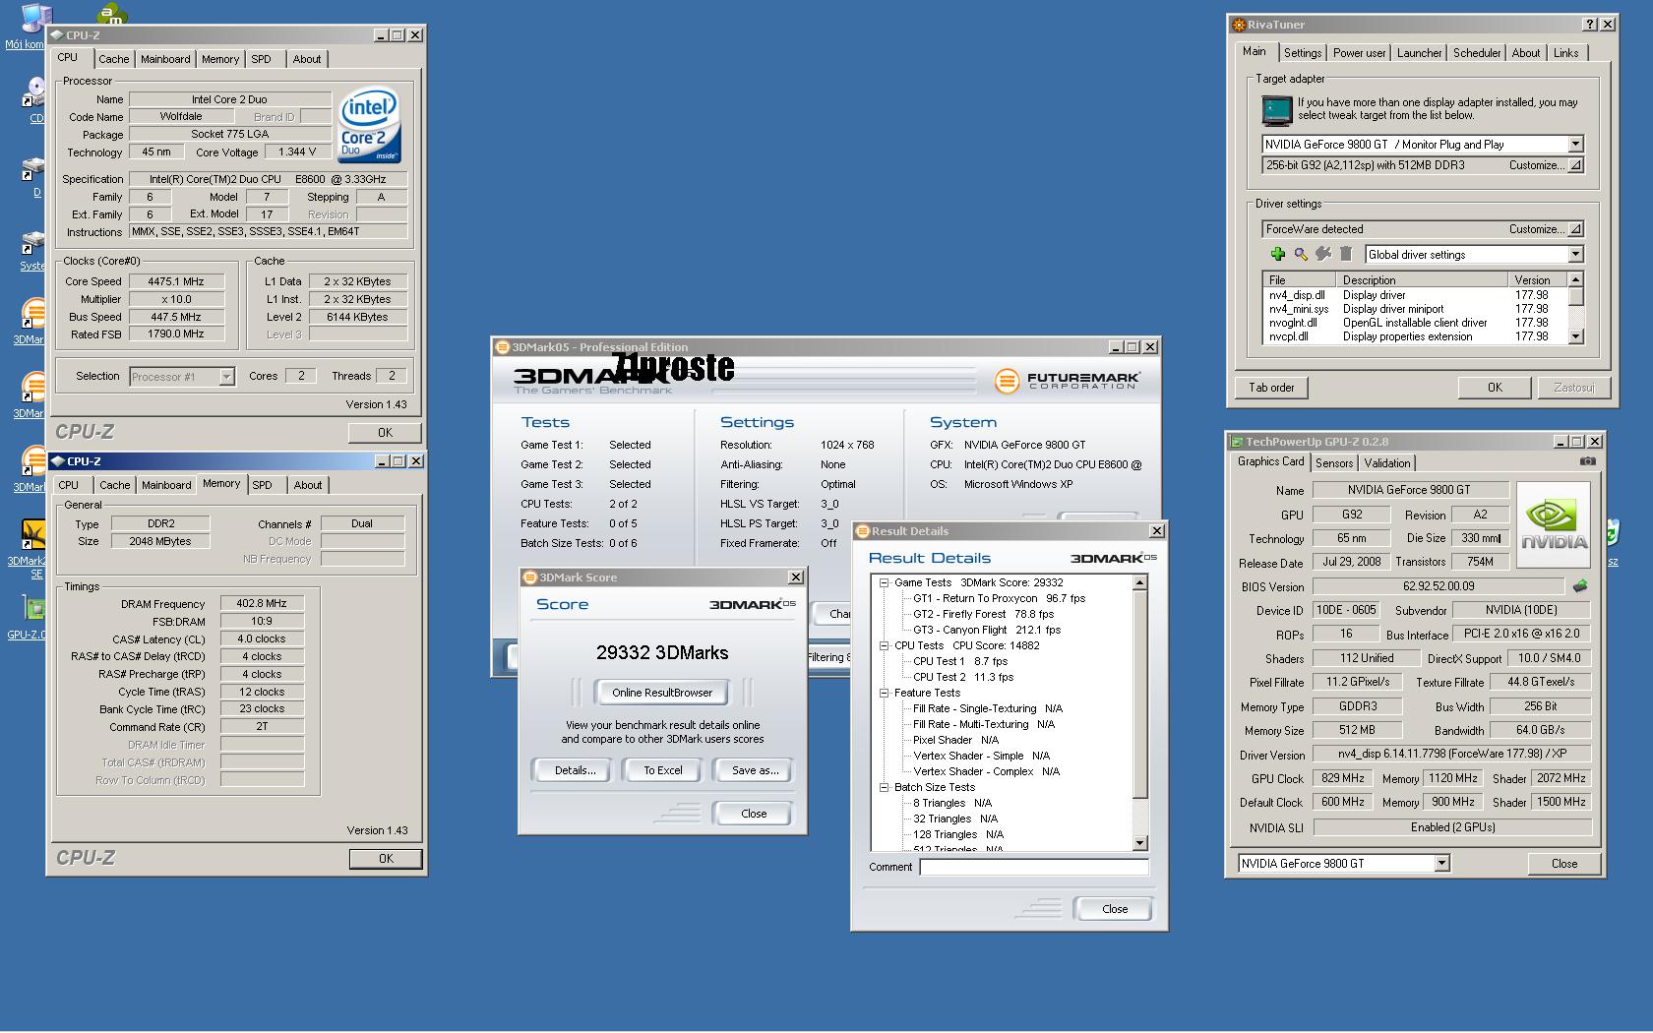This screenshot has height=1033, width=1653.
Task: Collapse the CPU Tests tree node
Action: (x=884, y=645)
